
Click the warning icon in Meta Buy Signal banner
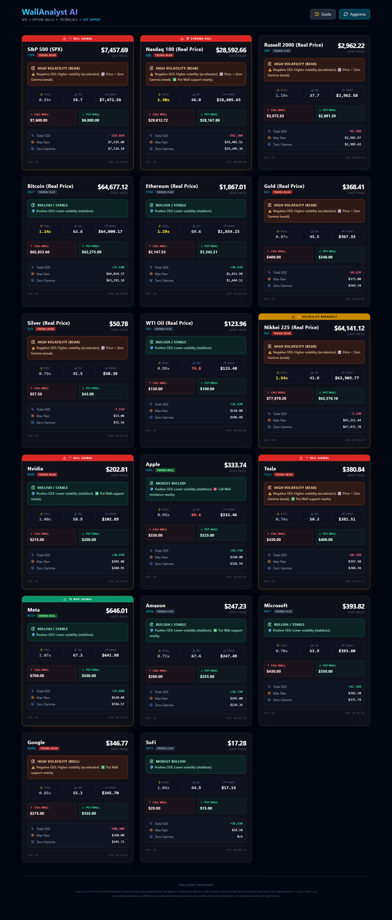point(65,599)
